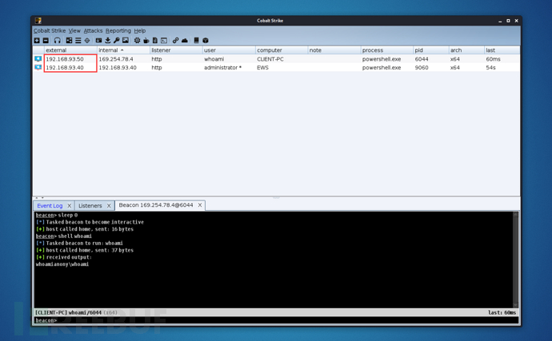Open the help book icon
Screen dimensions: 552x341
tap(197, 41)
